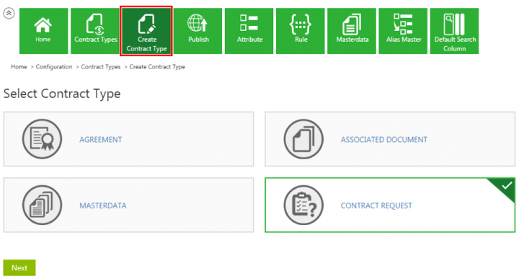The height and width of the screenshot is (279, 519).
Task: Go to Configuration breadcrumb link
Action: point(54,66)
